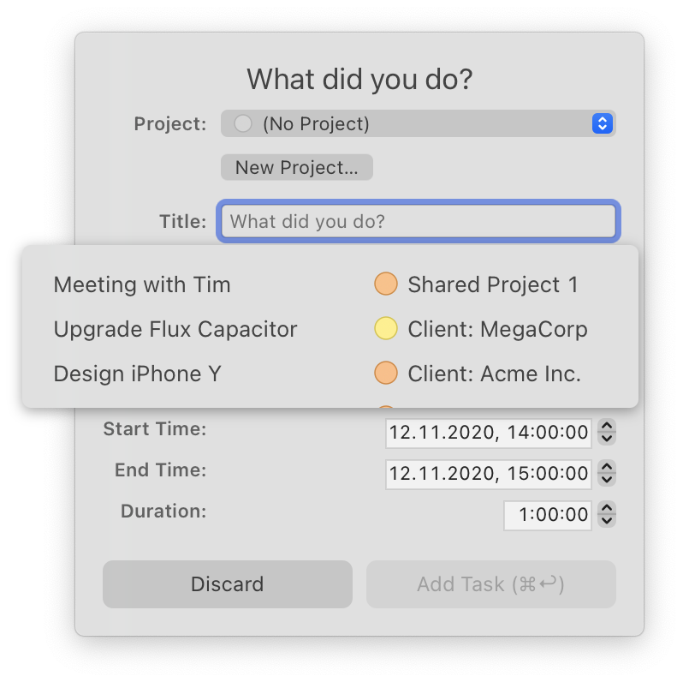
Task: Click the New Project button
Action: tap(296, 167)
